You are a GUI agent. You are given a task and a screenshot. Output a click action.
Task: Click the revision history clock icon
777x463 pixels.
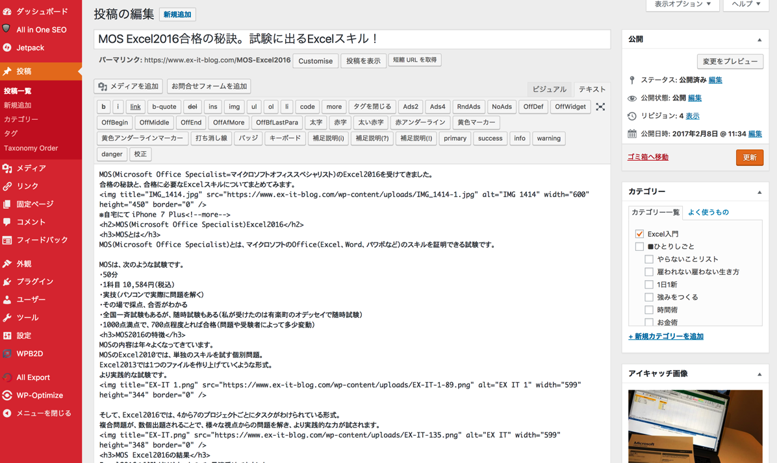632,115
